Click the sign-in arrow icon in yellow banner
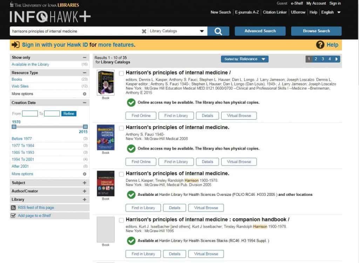 (x=15, y=45)
